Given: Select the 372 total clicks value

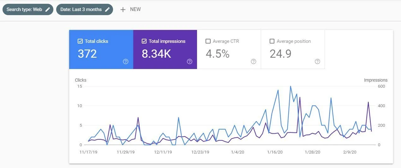Looking at the screenshot, I should tap(87, 54).
